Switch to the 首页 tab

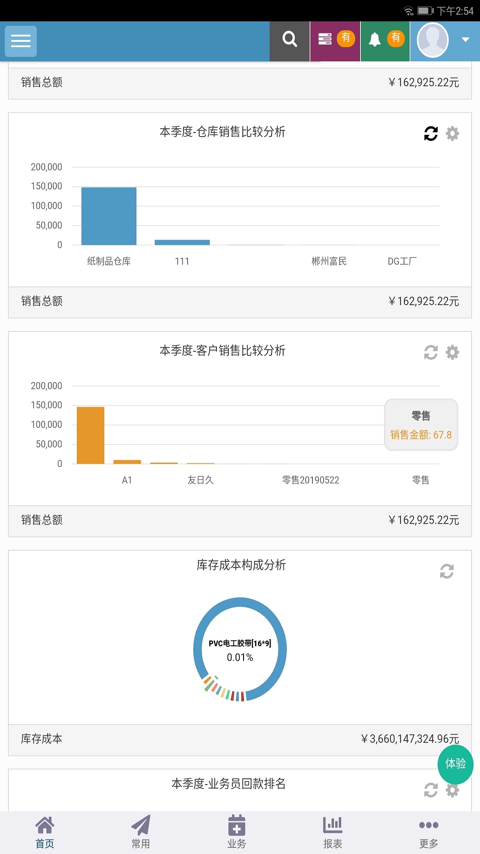[x=45, y=833]
